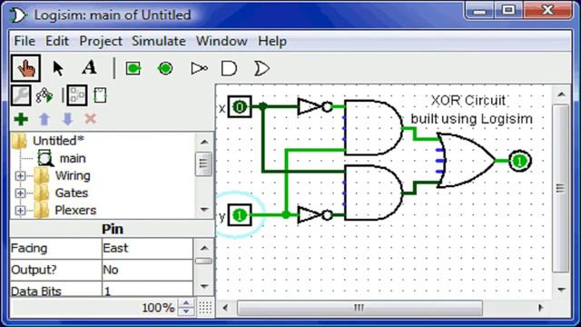The image size is (581, 327).
Task: Move circuit down with blue arrow
Action: pyautogui.click(x=67, y=119)
